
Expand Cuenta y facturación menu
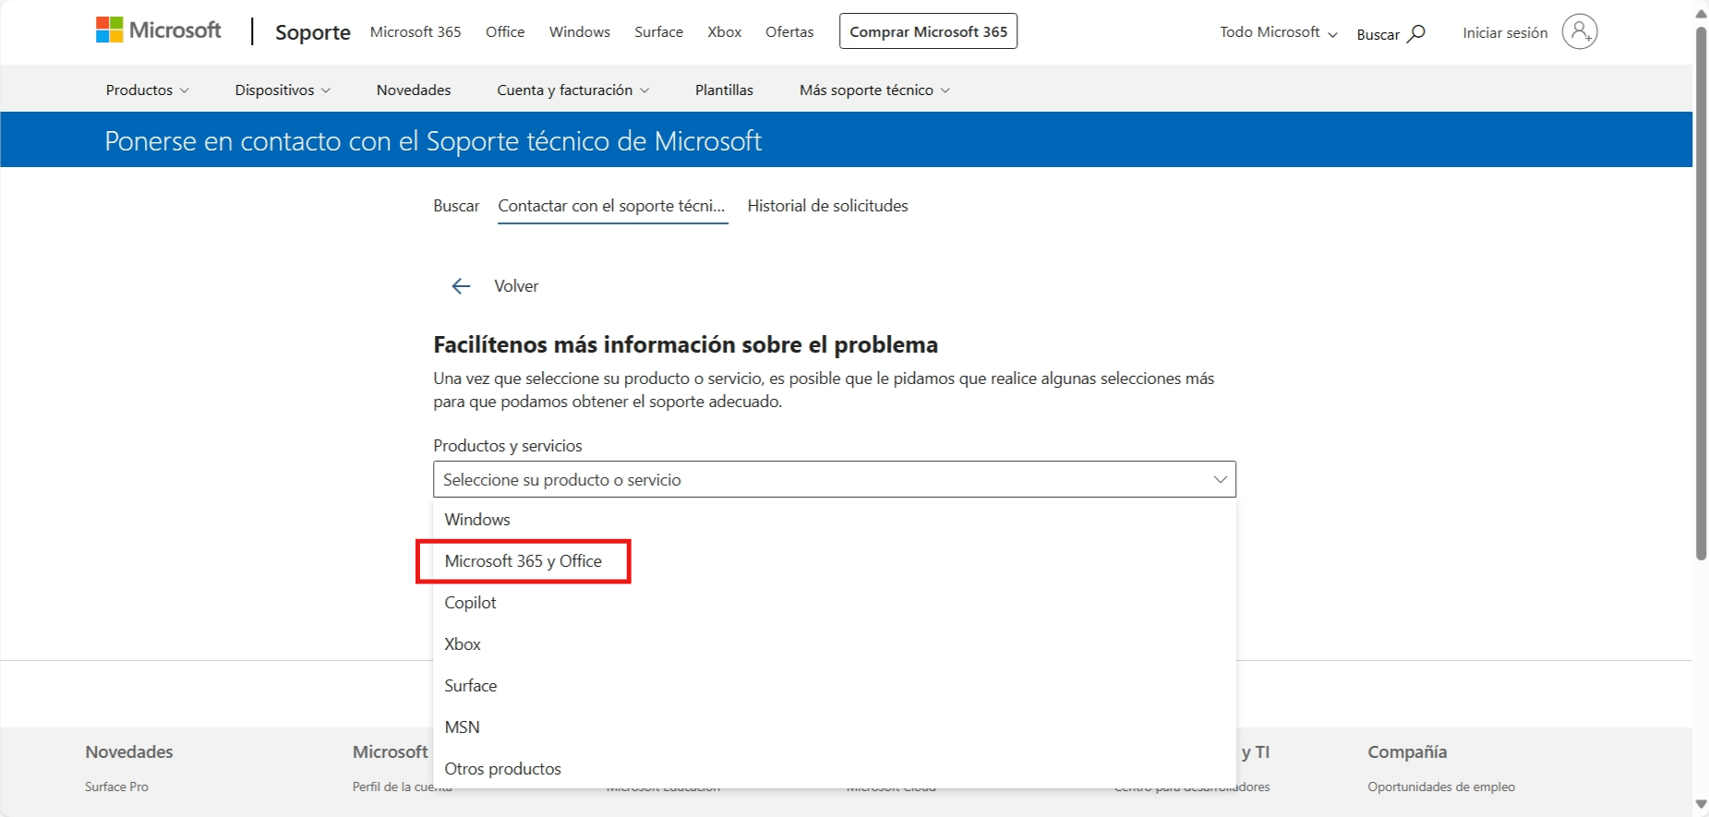coord(573,90)
